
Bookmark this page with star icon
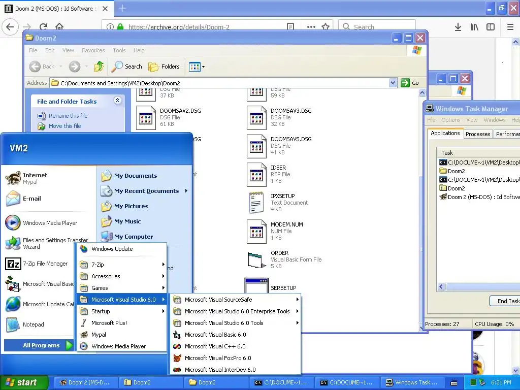coord(326,26)
